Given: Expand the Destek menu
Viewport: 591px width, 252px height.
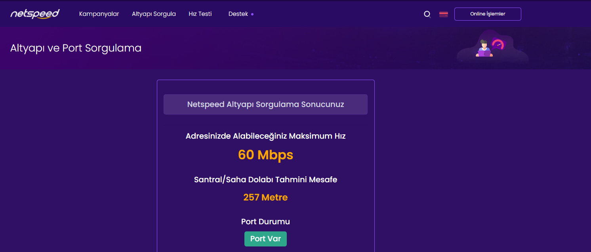Looking at the screenshot, I should [238, 14].
